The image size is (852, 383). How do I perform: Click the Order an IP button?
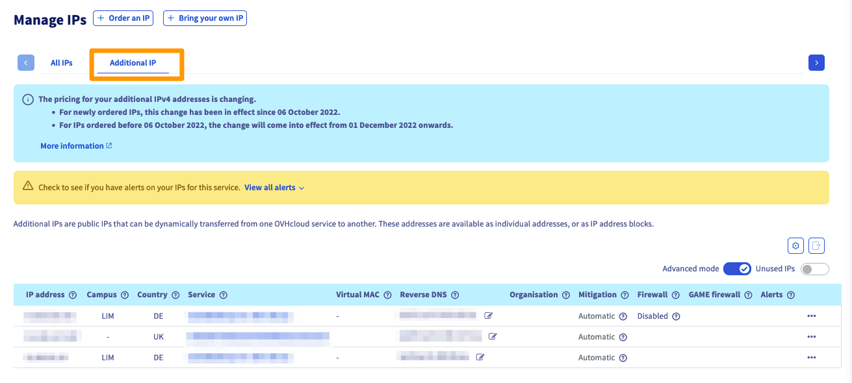coord(123,18)
